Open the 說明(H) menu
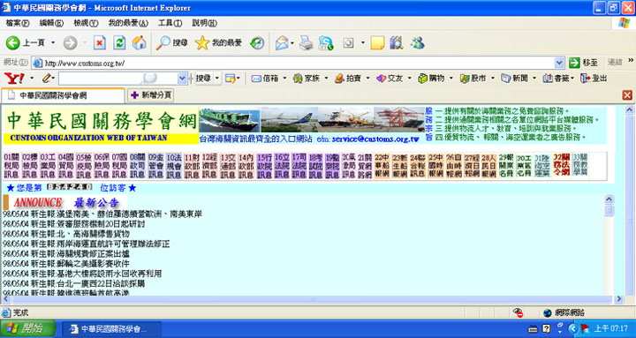 204,23
